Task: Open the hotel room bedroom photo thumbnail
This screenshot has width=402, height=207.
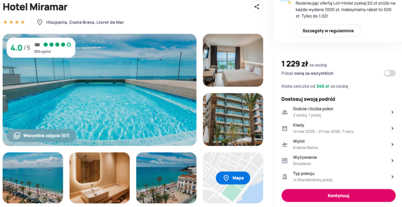Action: coord(233,60)
